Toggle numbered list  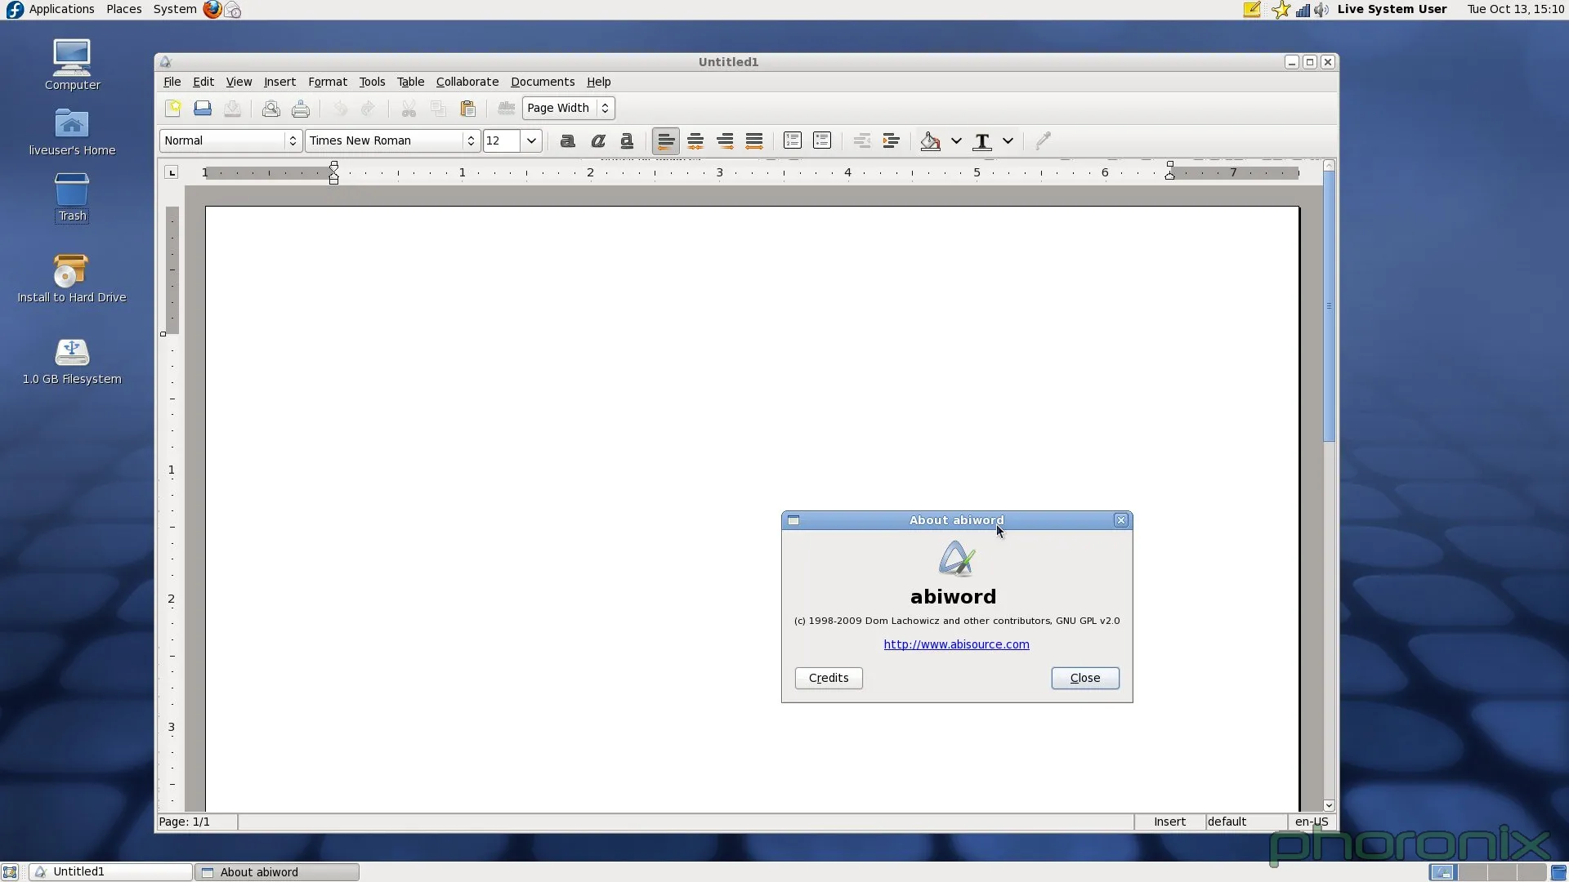point(793,140)
